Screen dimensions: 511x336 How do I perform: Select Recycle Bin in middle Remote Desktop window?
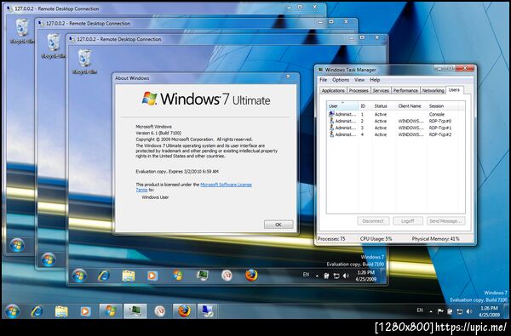[x=53, y=46]
